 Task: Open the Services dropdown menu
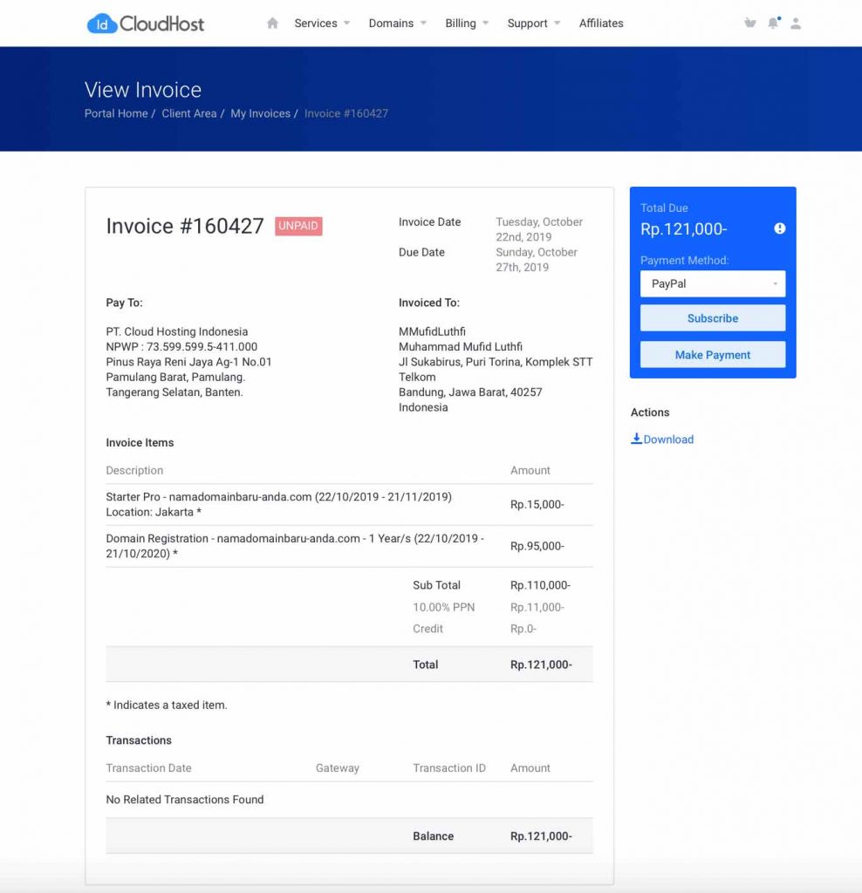point(316,24)
